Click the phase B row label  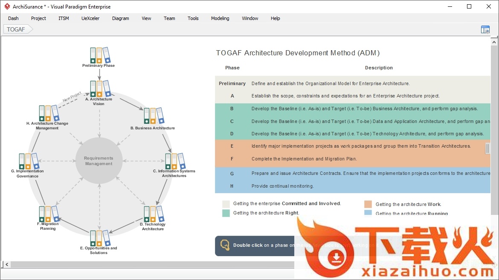click(232, 109)
